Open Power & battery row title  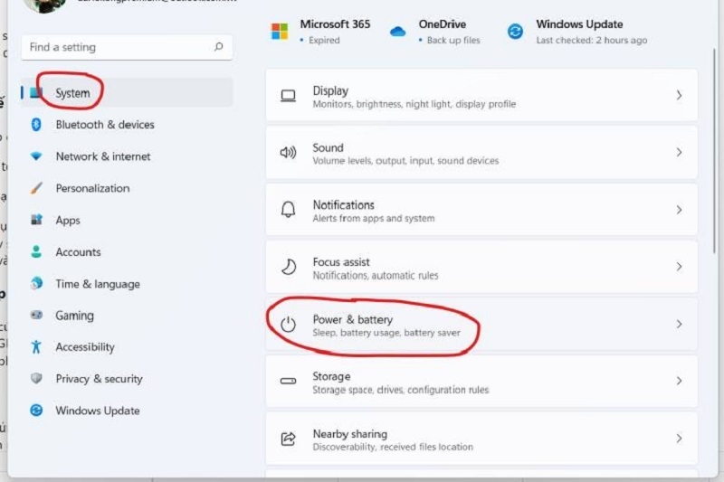[x=353, y=319]
